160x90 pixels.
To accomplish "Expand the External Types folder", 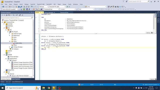I will [10, 34].
